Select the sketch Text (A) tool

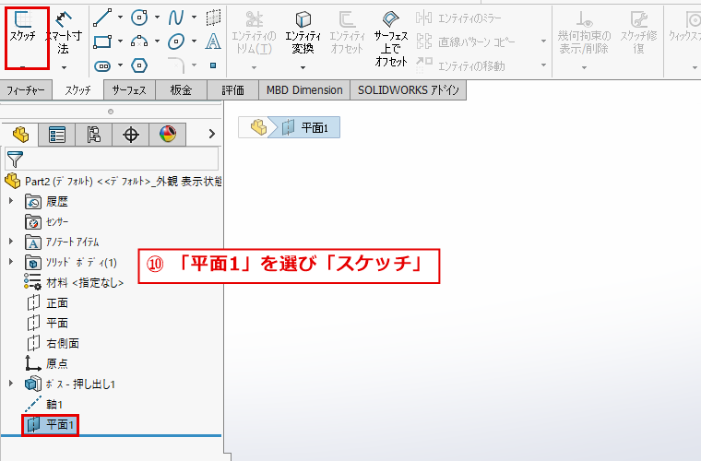(213, 41)
